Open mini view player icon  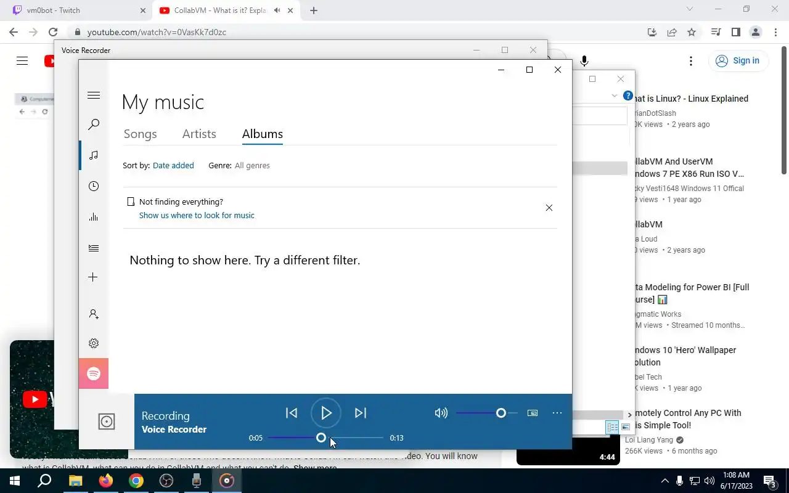click(x=533, y=413)
